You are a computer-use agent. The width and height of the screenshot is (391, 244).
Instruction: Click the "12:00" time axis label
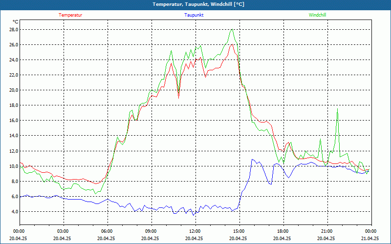195,231
